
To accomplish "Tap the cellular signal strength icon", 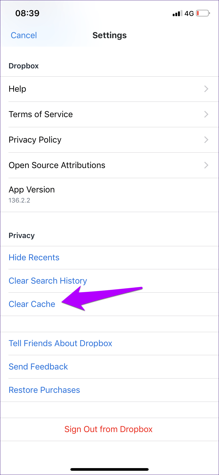I will [x=177, y=14].
